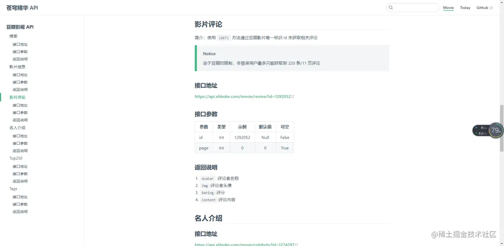
Task: Go to 返回说明 under 影片信息 in sidebar
Action: [x=20, y=89]
